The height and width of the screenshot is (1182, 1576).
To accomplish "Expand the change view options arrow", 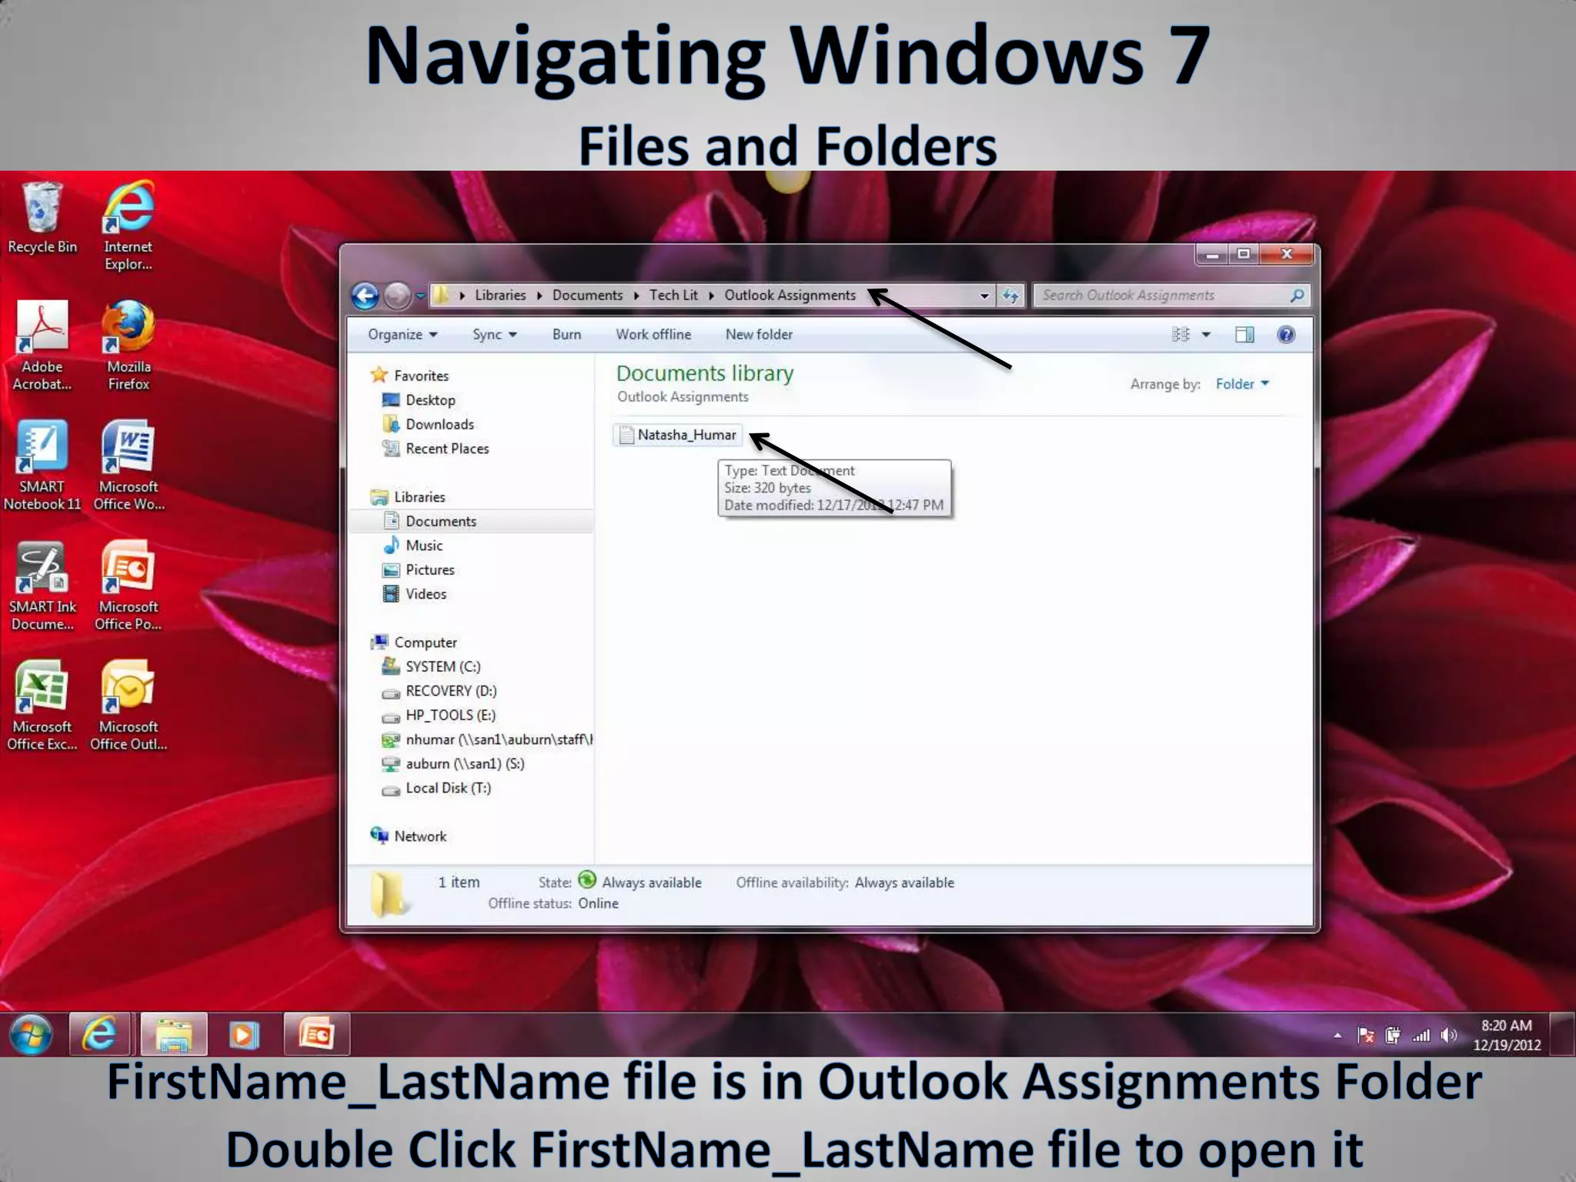I will click(1206, 335).
